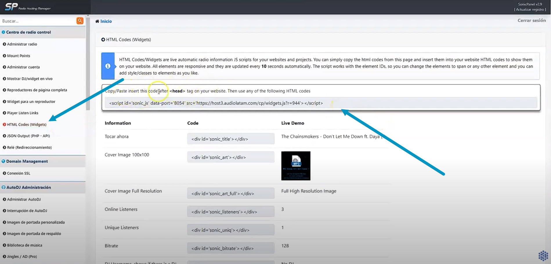Open Player Listen Links
Image resolution: width=551 pixels, height=264 pixels.
23,113
